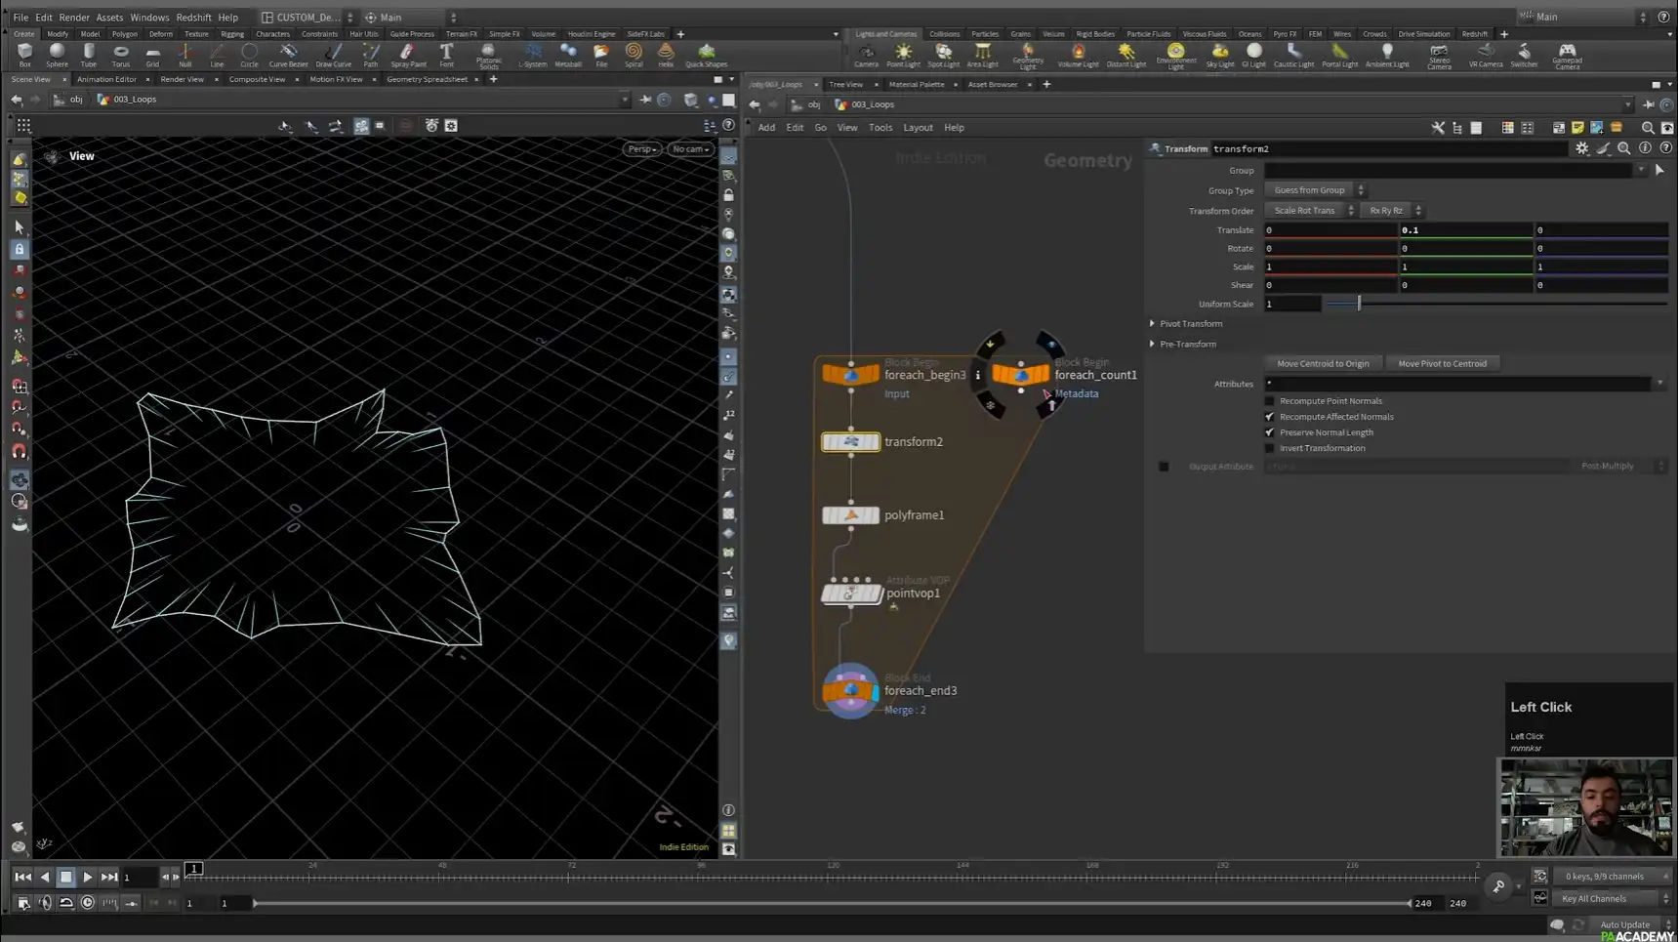The width and height of the screenshot is (1678, 942).
Task: Click Move Centroid to Origin
Action: (1324, 362)
